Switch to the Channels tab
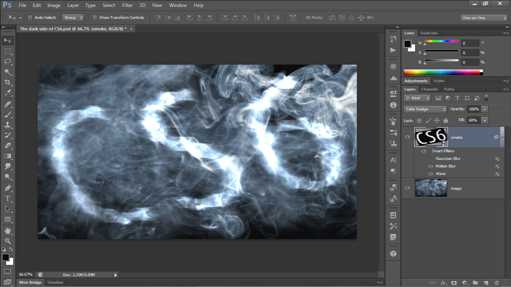The width and height of the screenshot is (511, 287). (429, 89)
